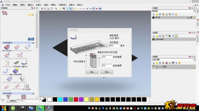Viewport: 199px width, 111px height.
Task: Open the 帮助(H) menu
Action: tap(80, 5)
